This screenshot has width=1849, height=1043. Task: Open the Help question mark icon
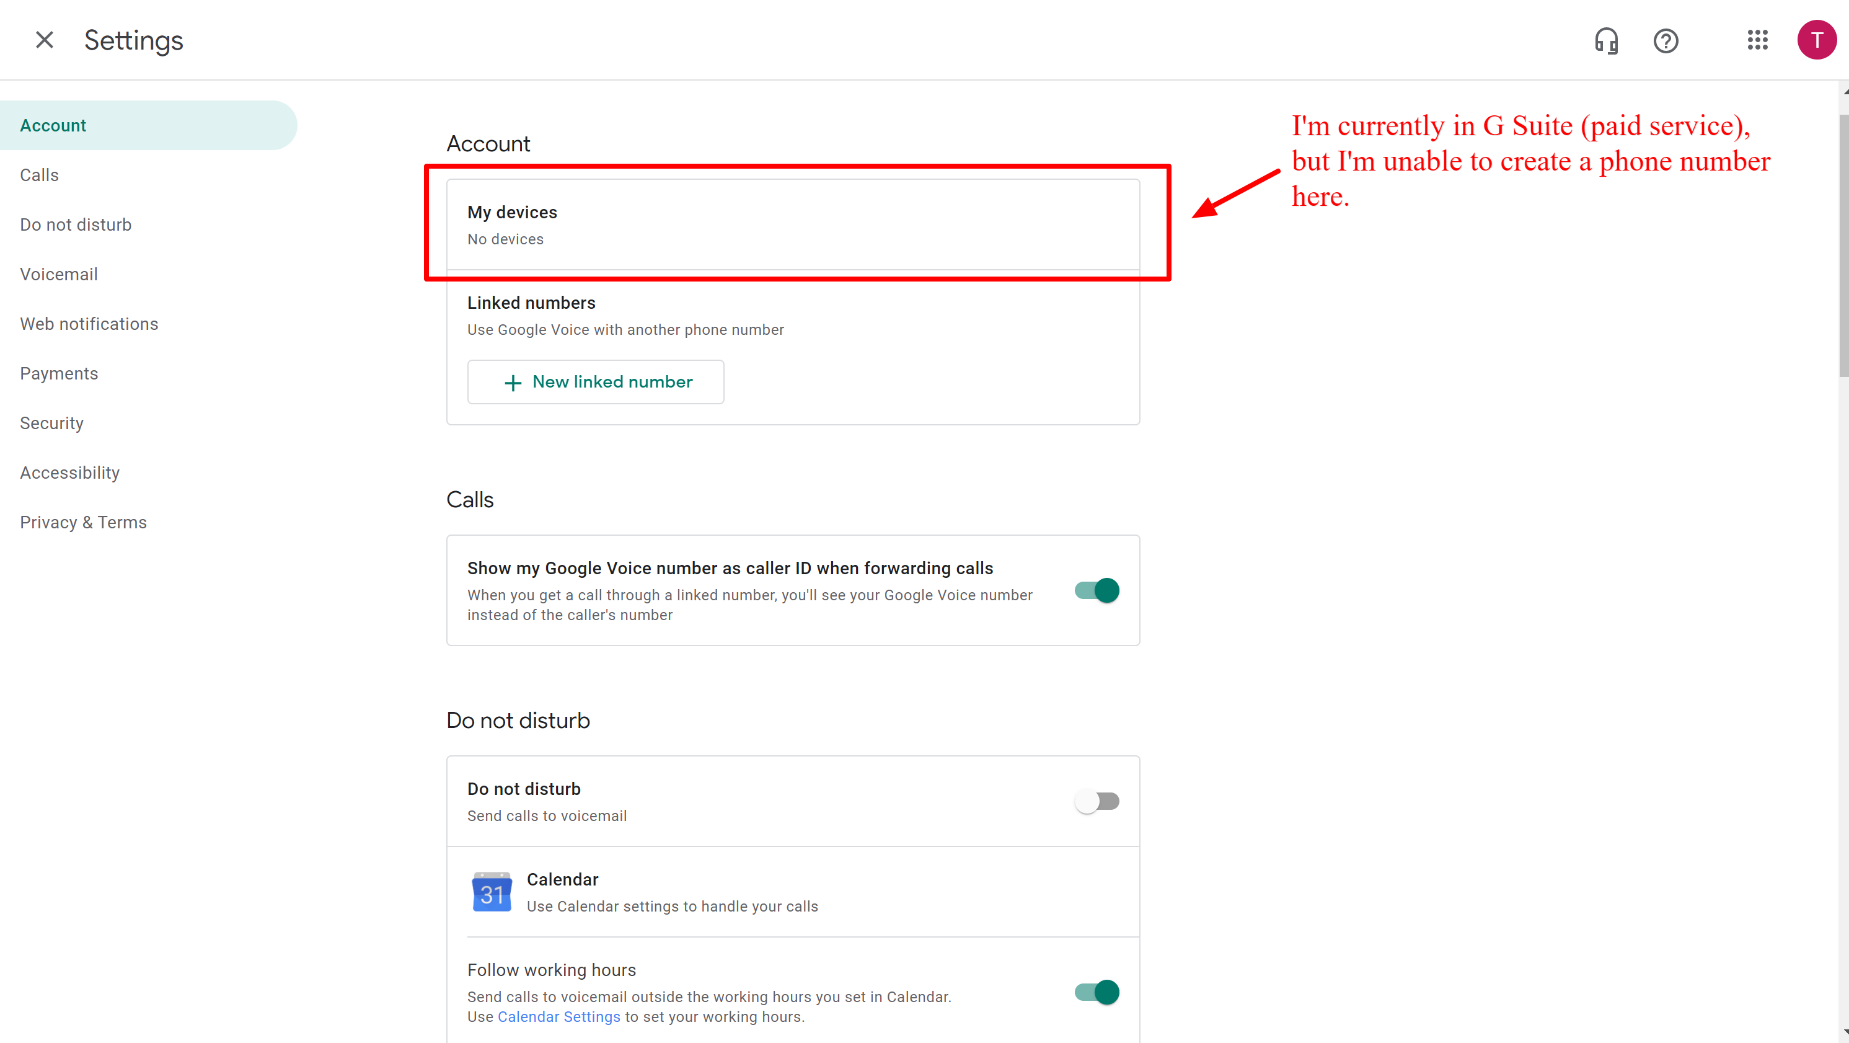point(1666,41)
